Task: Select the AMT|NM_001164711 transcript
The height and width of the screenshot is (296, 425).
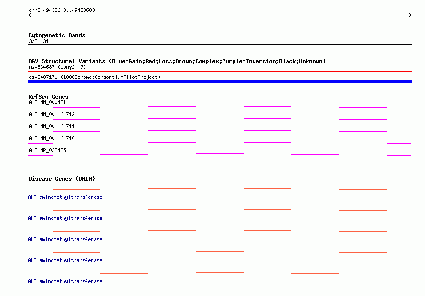Action: [52, 126]
